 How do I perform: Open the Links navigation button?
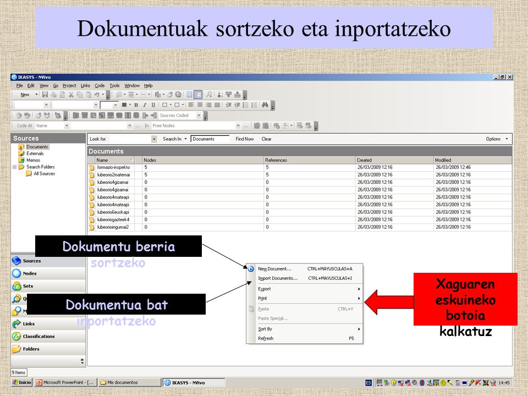click(x=48, y=323)
